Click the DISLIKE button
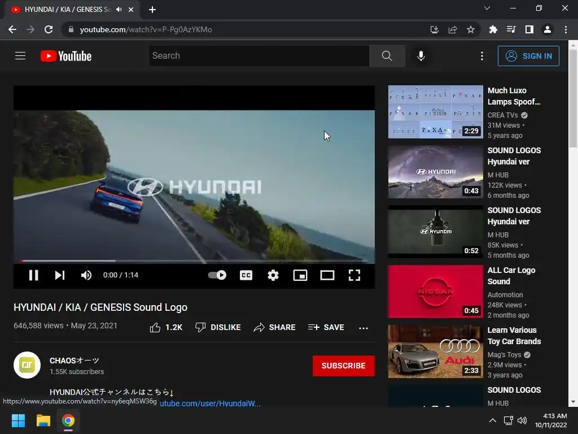The height and width of the screenshot is (434, 578). [x=218, y=327]
